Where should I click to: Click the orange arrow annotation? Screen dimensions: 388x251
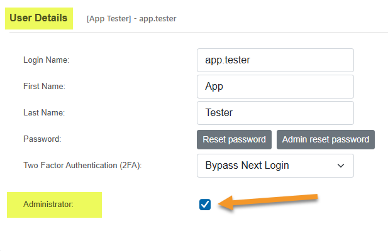coord(268,202)
